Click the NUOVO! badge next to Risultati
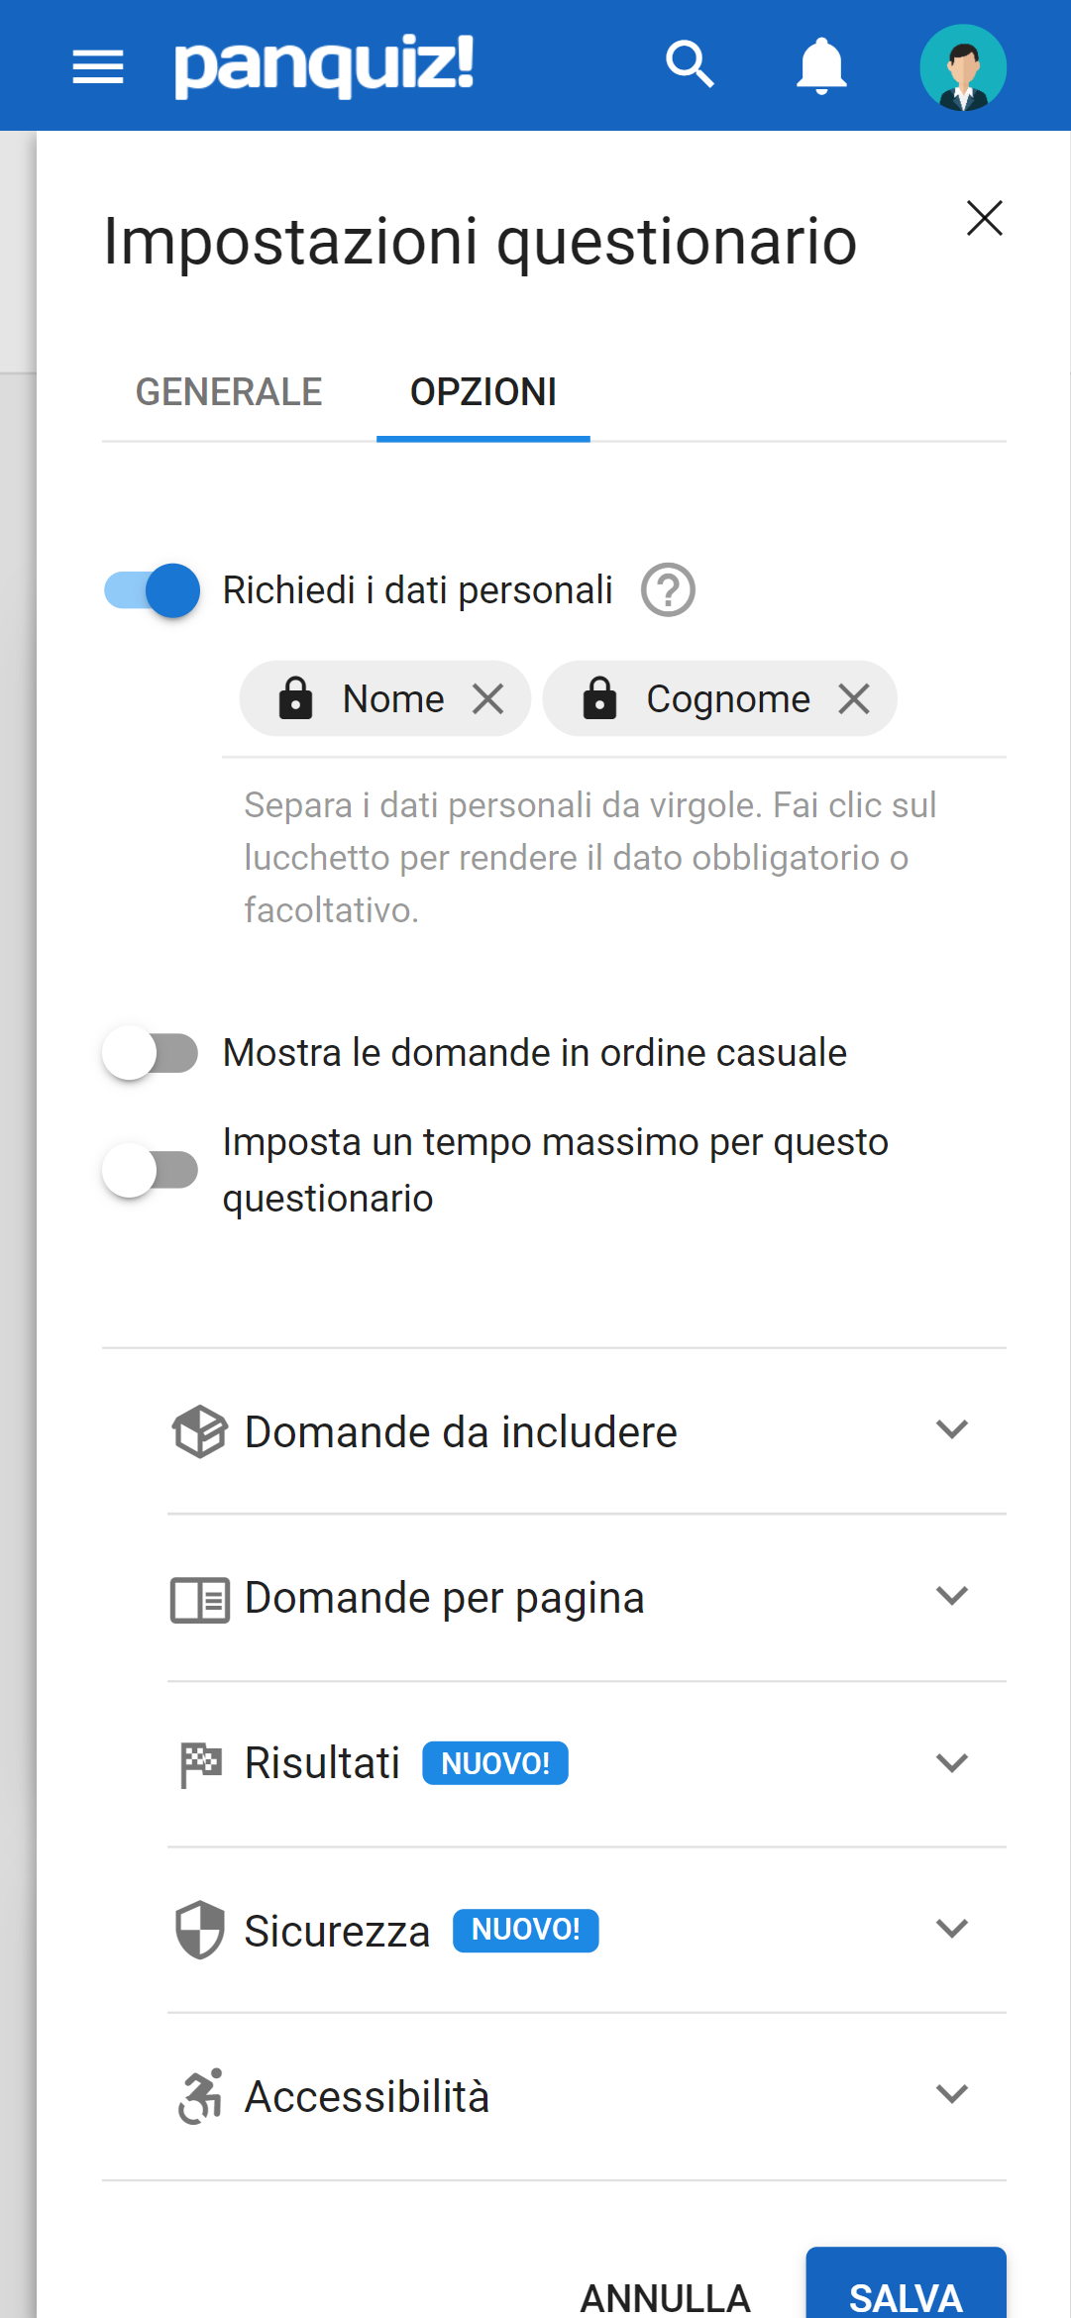This screenshot has height=2318, width=1071. point(495,1763)
